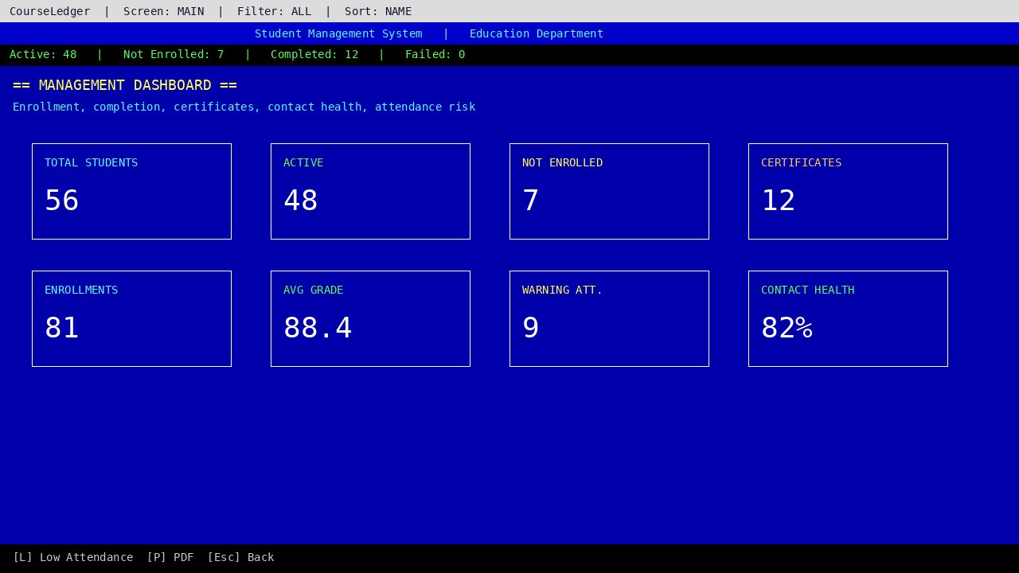Click the [P] PDF shortcut
The image size is (1019, 573).
click(x=170, y=557)
